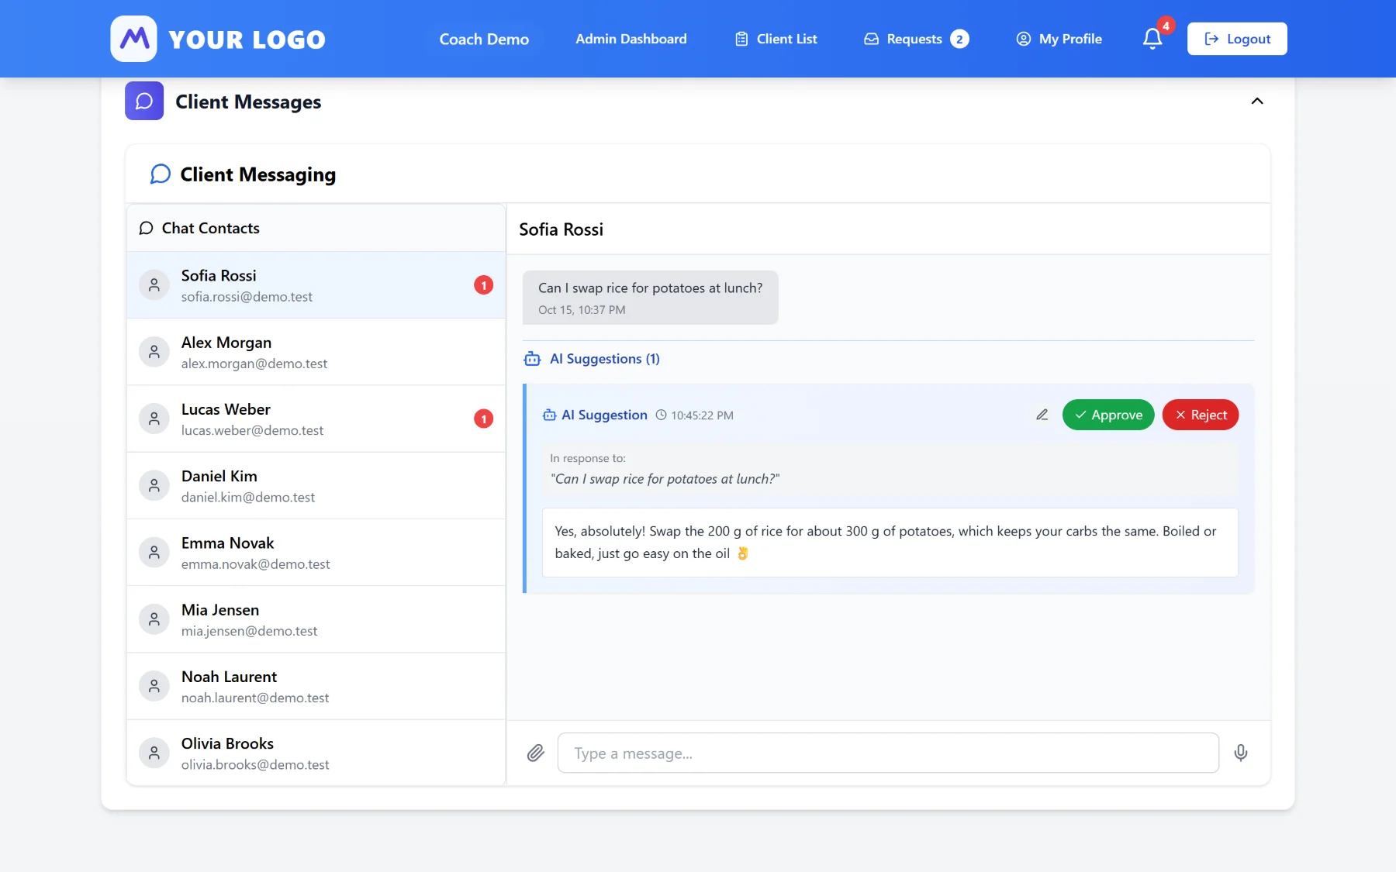Go to Admin Dashboard

pyautogui.click(x=631, y=39)
